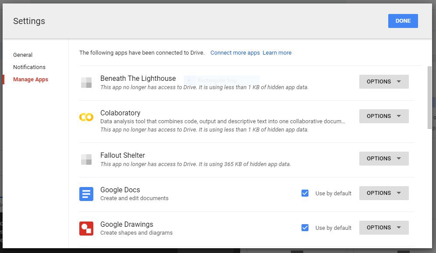This screenshot has width=436, height=253.
Task: Open OPTIONS dropdown for Google Docs
Action: tap(384, 193)
